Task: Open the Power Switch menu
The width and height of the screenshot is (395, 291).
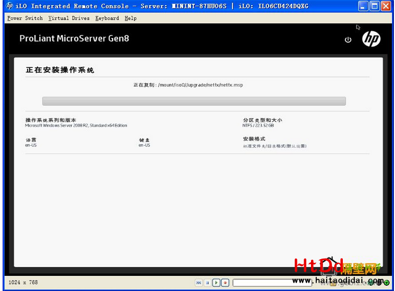Action: click(25, 18)
